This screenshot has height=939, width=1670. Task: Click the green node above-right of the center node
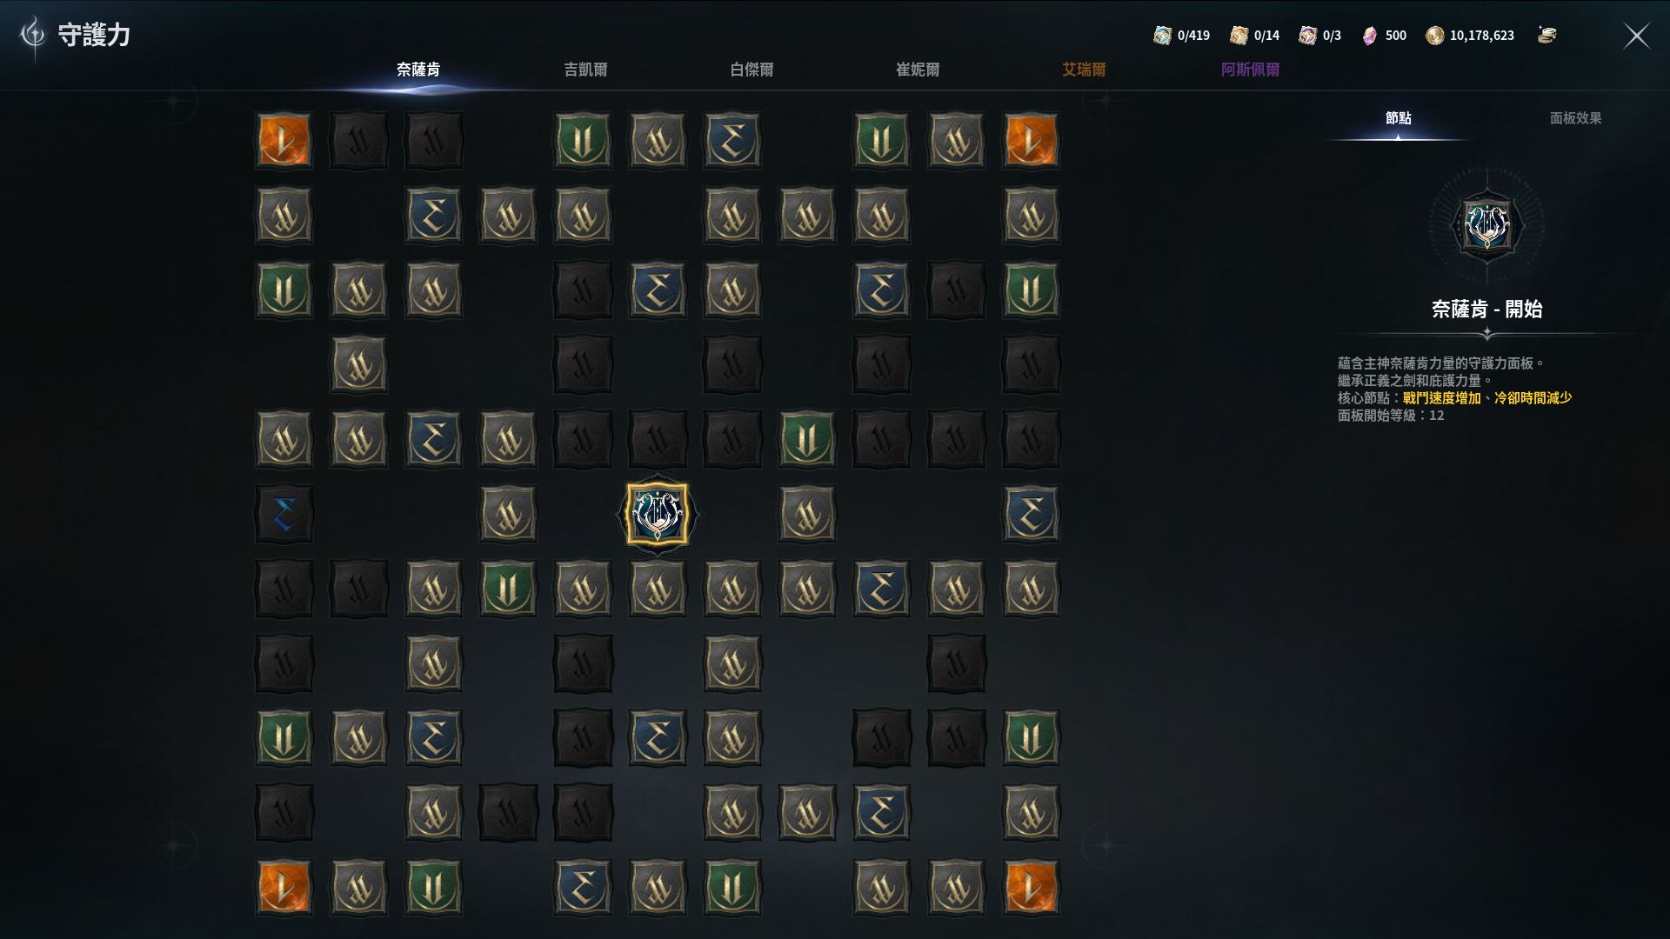coord(806,439)
